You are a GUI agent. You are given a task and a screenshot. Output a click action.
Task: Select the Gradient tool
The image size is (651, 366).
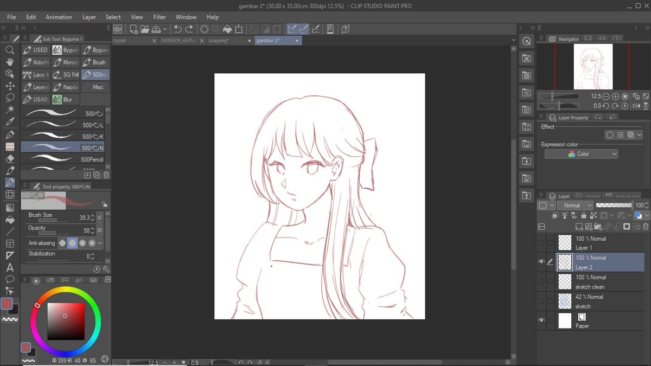click(10, 208)
